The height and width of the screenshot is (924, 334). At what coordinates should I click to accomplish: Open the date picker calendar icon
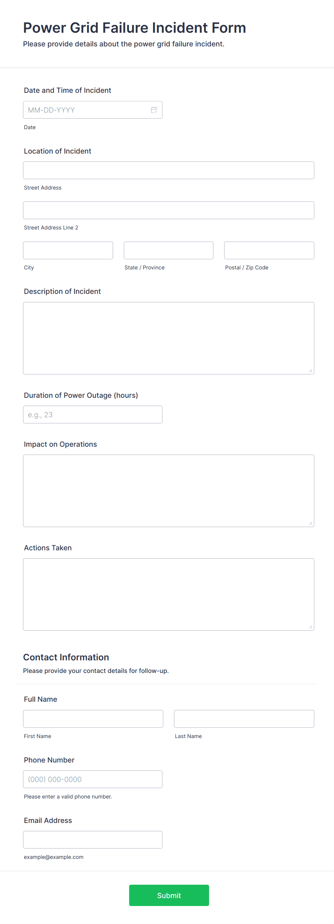154,110
